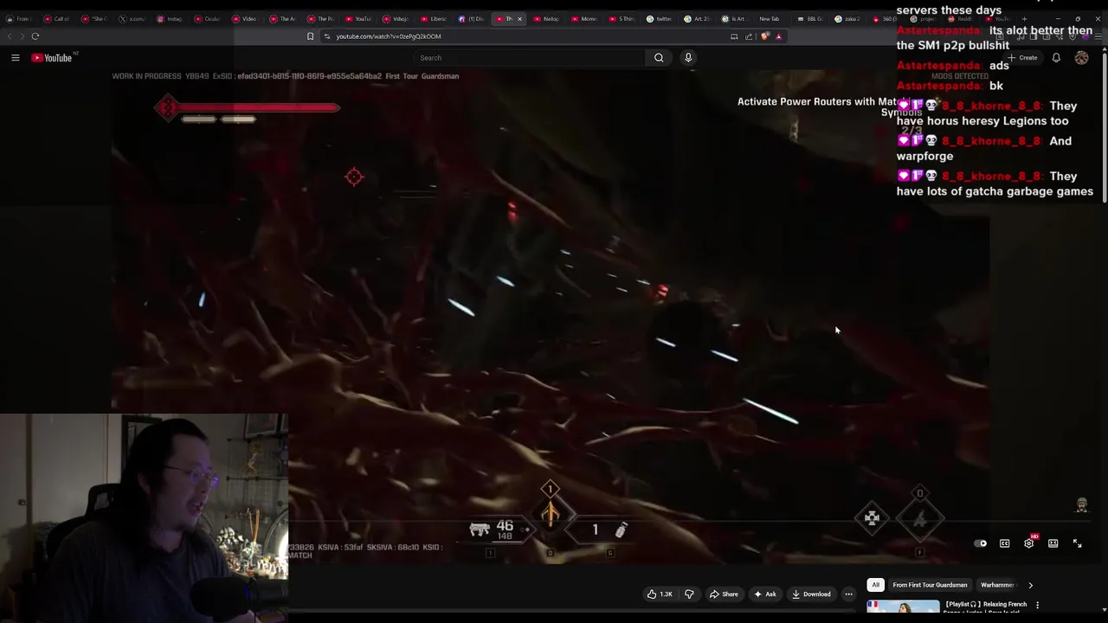
Task: Switch to the Instagram browser tab
Action: click(x=170, y=18)
